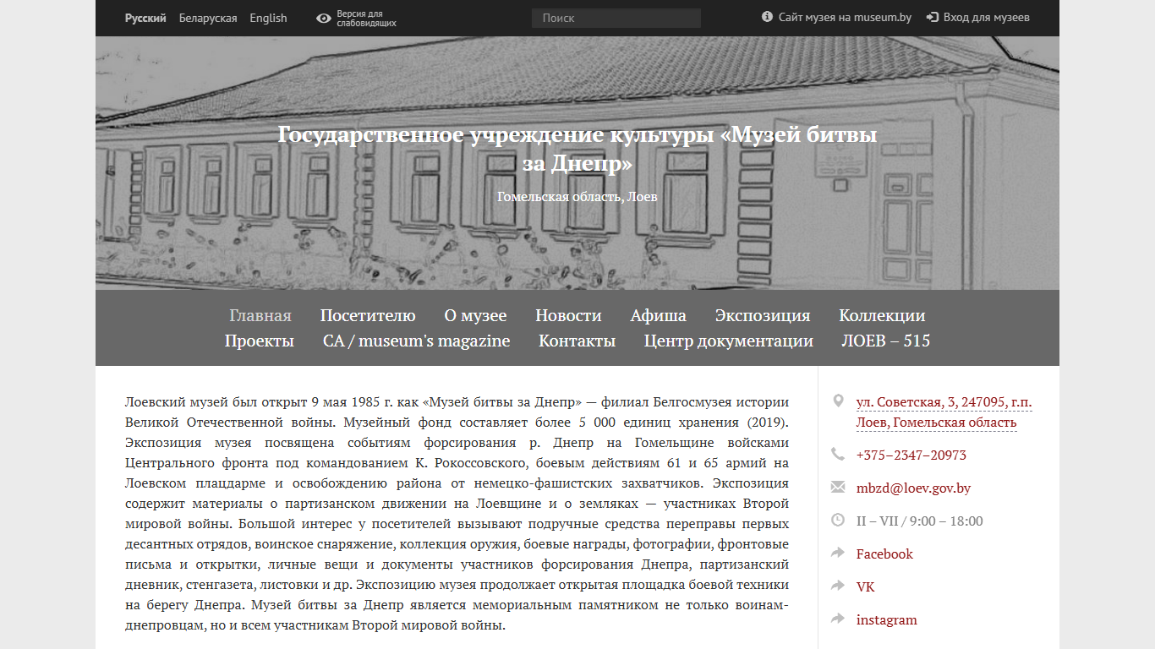Open the VK link
The image size is (1155, 649).
pyautogui.click(x=865, y=587)
